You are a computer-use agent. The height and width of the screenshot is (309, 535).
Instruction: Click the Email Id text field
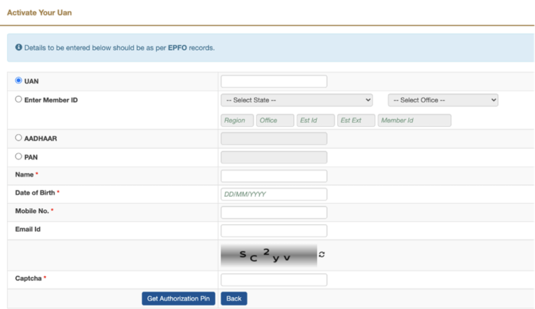[274, 230]
